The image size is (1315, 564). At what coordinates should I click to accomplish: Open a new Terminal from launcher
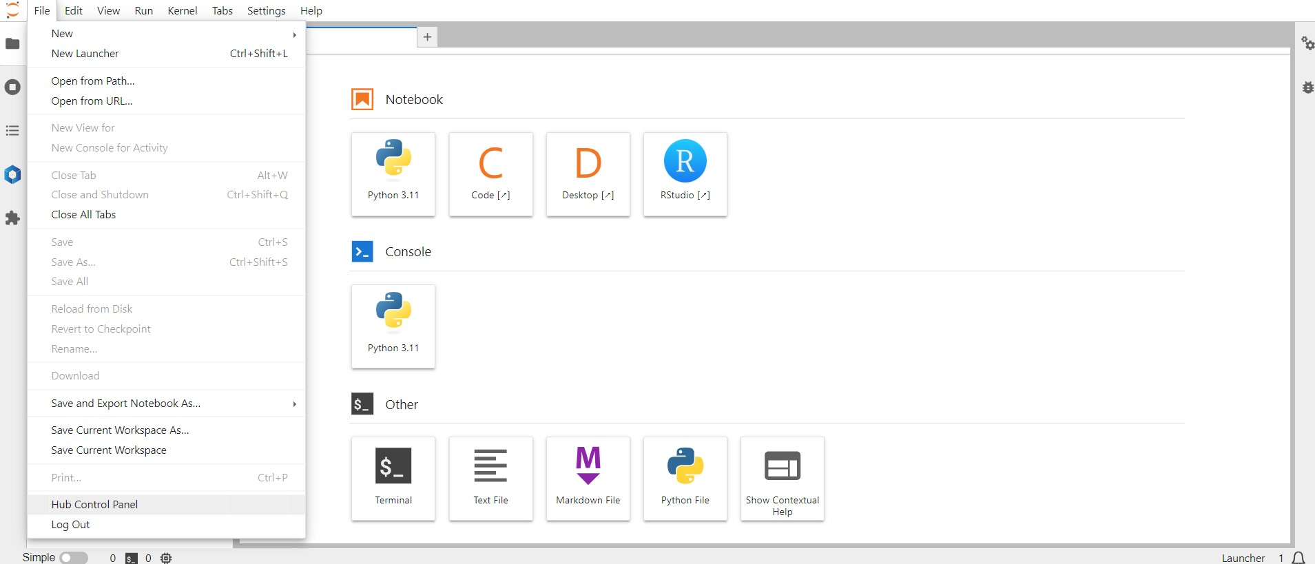pyautogui.click(x=393, y=478)
